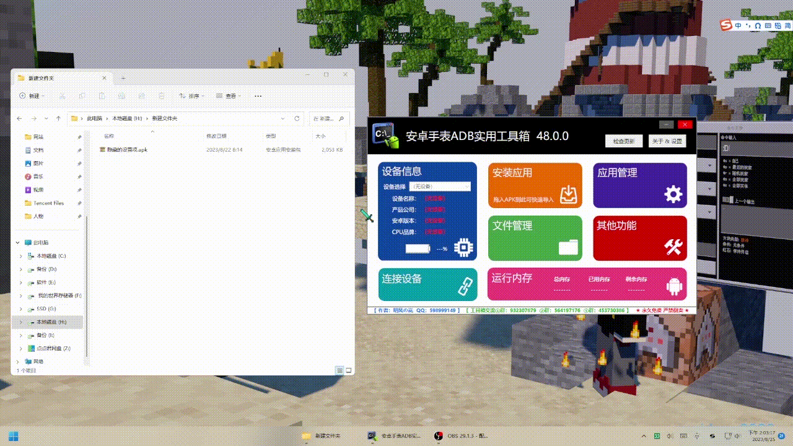The height and width of the screenshot is (446, 793).
Task: Open the 设备选择 device dropdown
Action: point(440,186)
